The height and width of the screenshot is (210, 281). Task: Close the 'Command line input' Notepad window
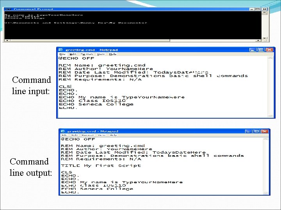[x=269, y=50]
